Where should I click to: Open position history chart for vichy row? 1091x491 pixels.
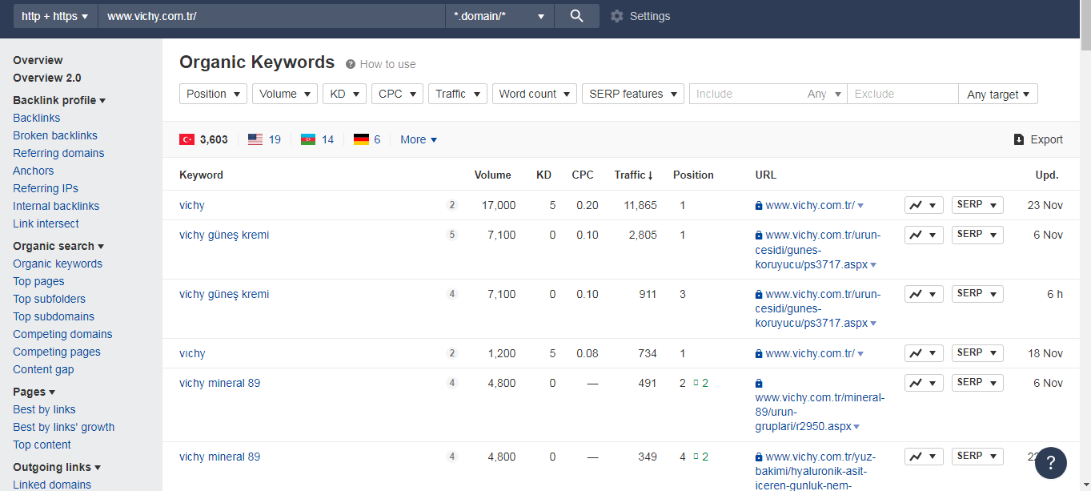click(924, 205)
